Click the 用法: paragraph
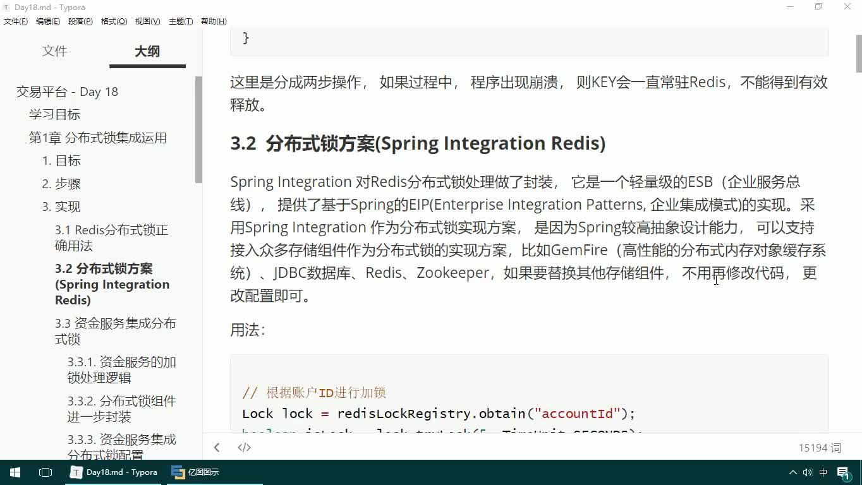This screenshot has height=485, width=862. 248,330
